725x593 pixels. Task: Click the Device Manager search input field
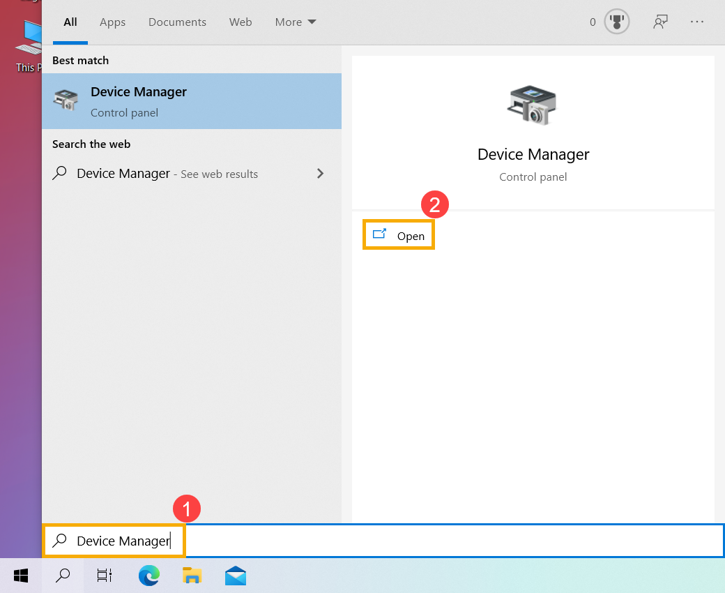pos(384,541)
